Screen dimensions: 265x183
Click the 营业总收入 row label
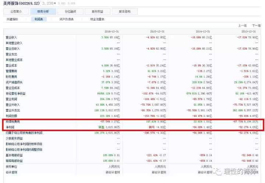[x=13, y=49]
